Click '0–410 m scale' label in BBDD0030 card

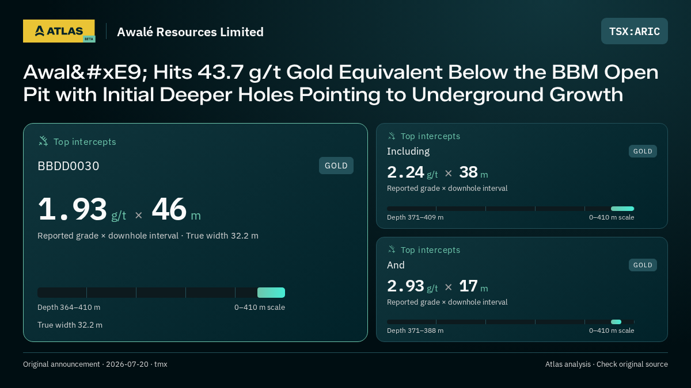click(x=260, y=307)
